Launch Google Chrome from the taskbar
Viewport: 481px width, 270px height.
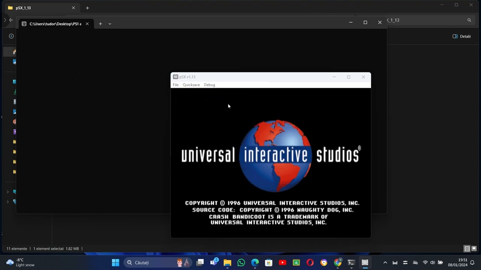click(338, 262)
